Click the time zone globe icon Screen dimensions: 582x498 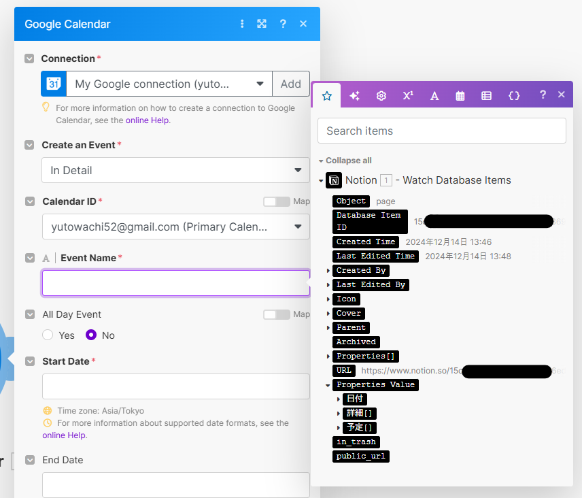coord(48,411)
